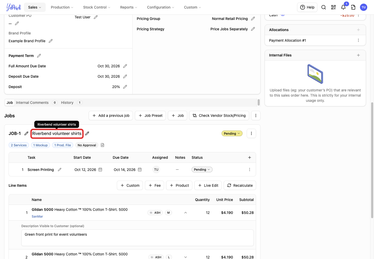Add a task with plus icon
The height and width of the screenshot is (259, 374).
250,157
